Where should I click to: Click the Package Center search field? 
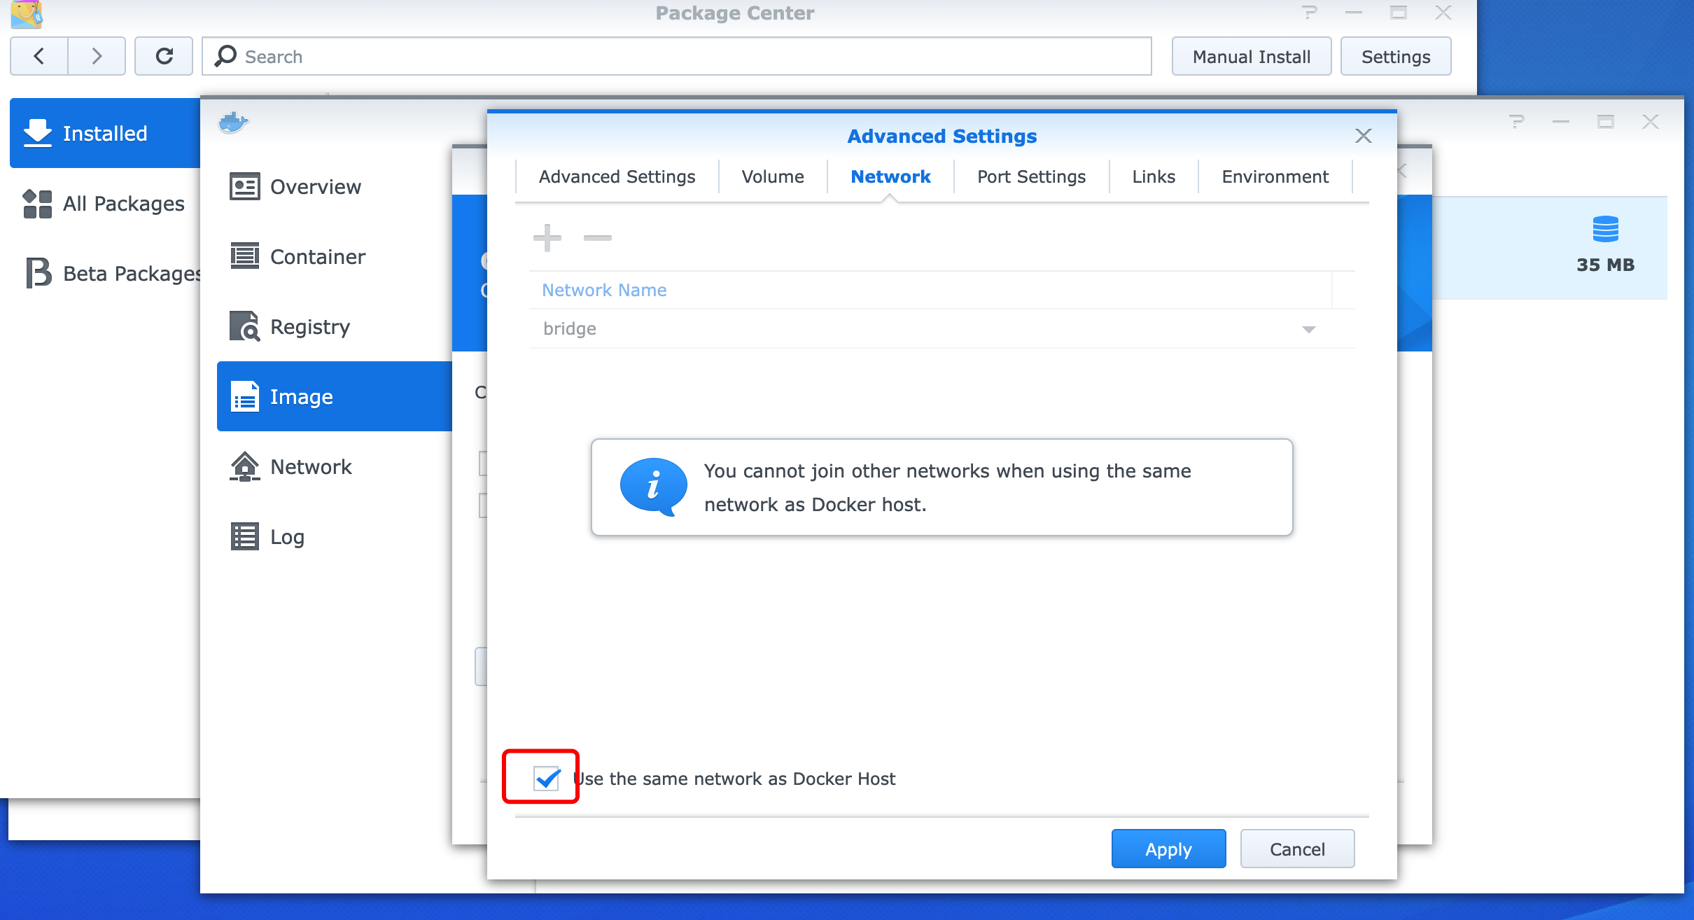coord(676,56)
